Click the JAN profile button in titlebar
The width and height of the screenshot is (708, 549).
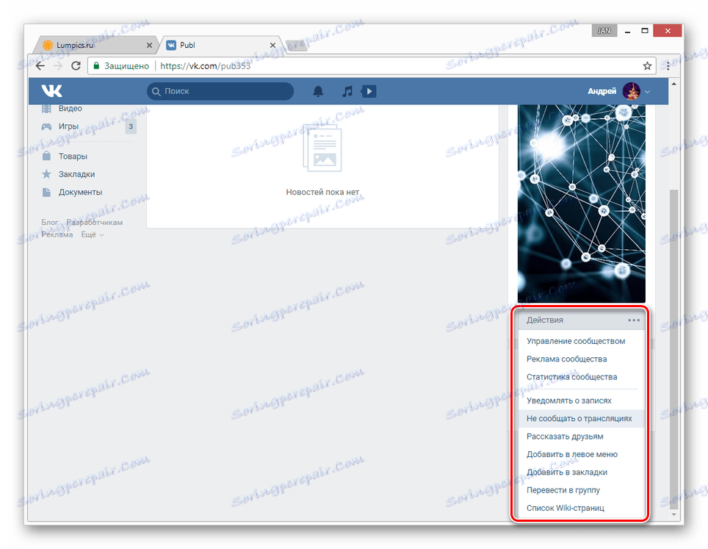point(604,31)
